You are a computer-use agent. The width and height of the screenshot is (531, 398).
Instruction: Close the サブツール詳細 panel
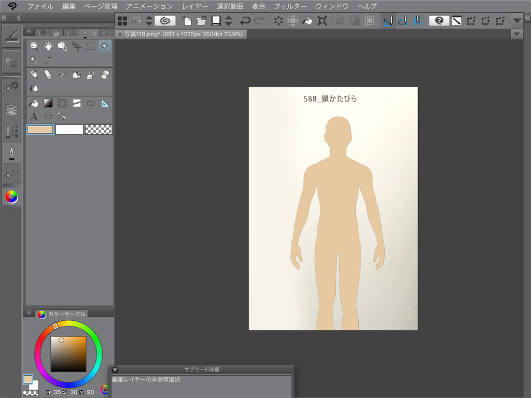tap(115, 370)
